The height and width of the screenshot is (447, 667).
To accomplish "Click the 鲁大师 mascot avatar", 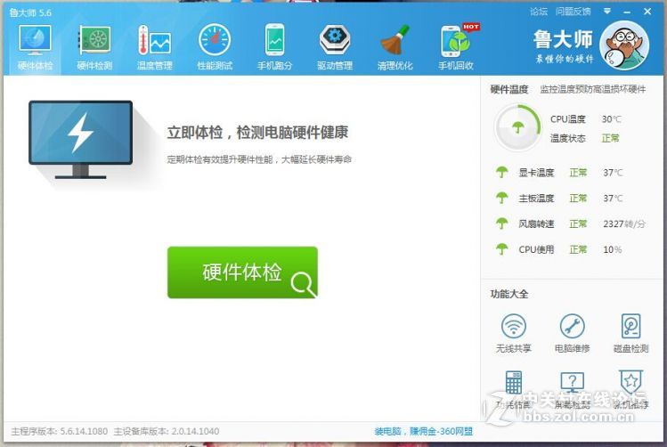I will tap(624, 45).
